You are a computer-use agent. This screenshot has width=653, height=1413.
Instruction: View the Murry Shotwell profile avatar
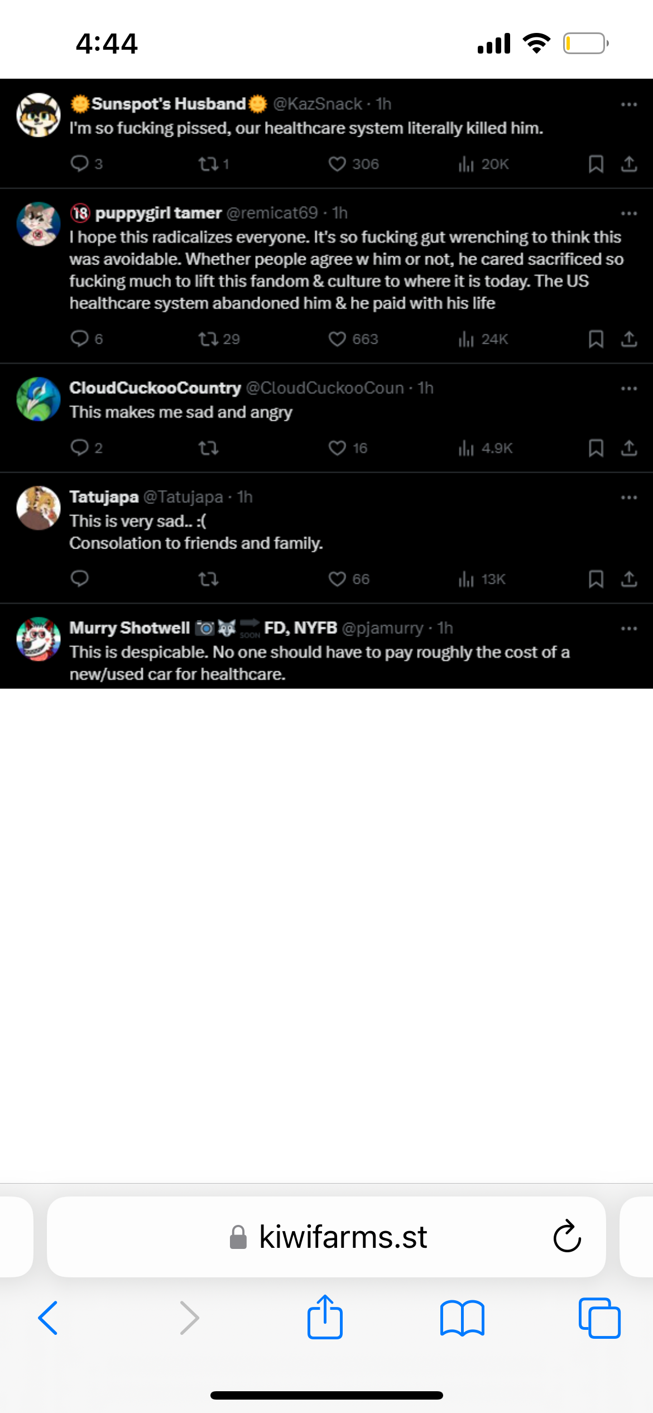39,639
